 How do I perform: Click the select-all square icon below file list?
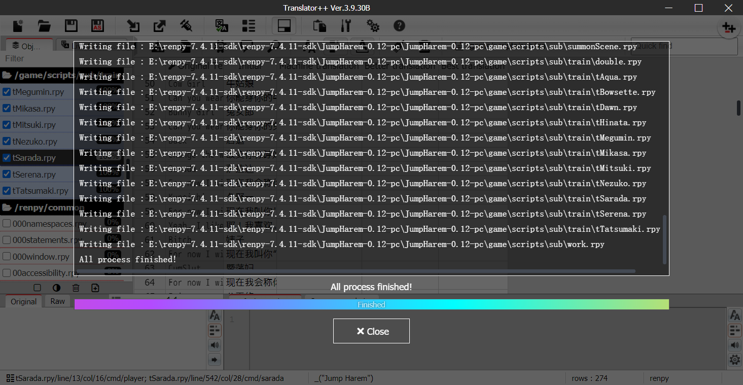pyautogui.click(x=37, y=288)
